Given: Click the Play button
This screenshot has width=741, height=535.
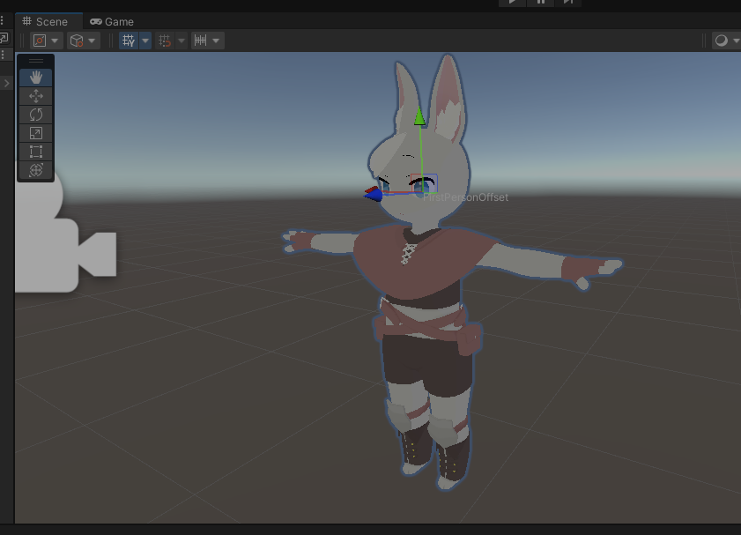Looking at the screenshot, I should [512, 3].
